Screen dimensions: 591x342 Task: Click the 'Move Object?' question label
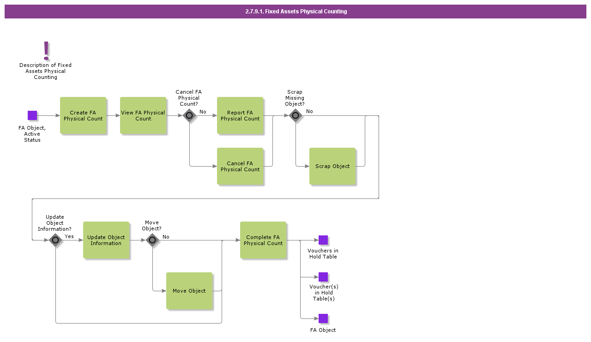click(x=152, y=226)
